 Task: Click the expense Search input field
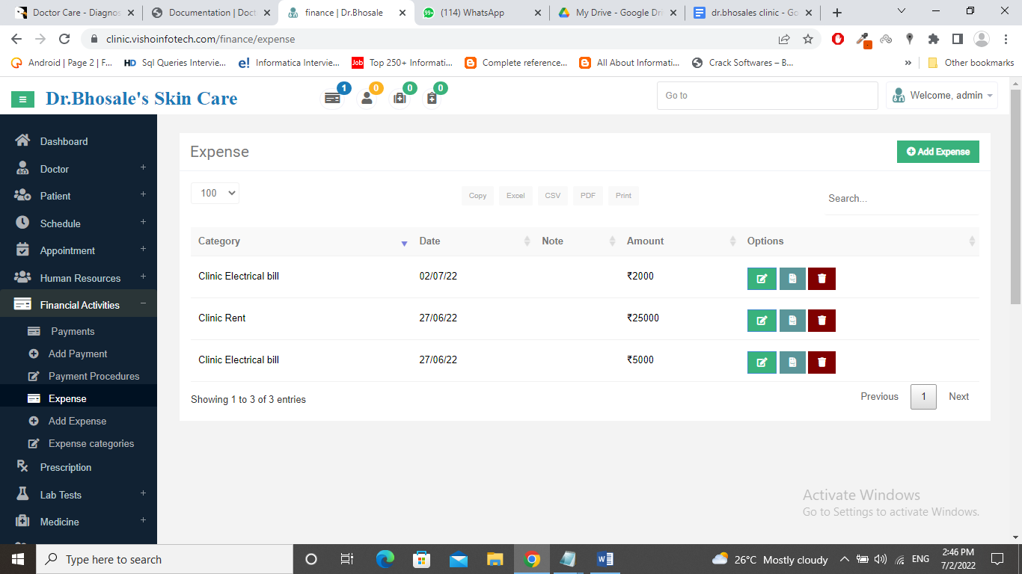point(901,199)
